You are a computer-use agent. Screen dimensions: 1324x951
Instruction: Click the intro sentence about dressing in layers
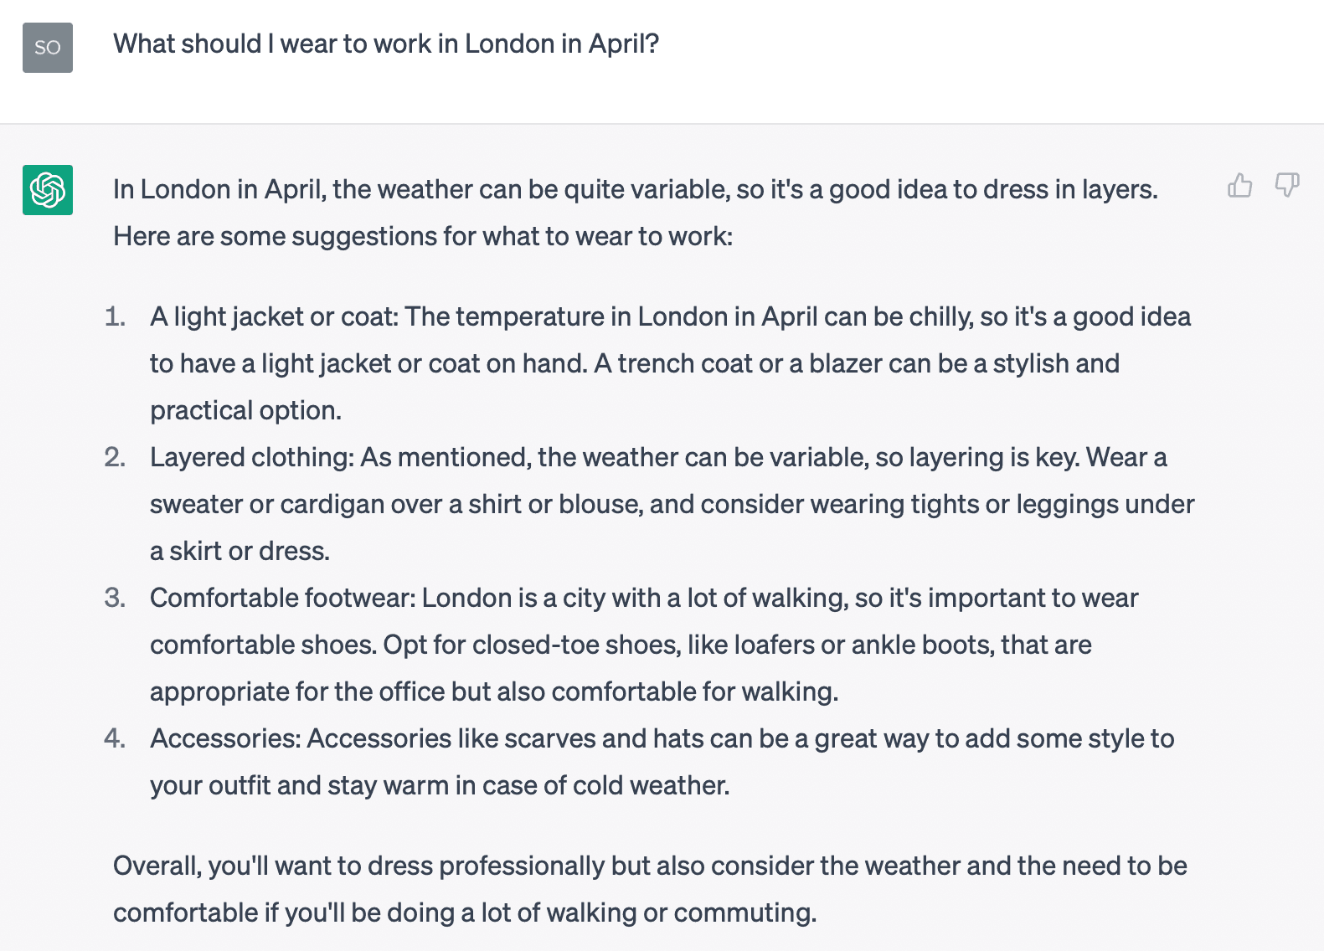tap(636, 190)
